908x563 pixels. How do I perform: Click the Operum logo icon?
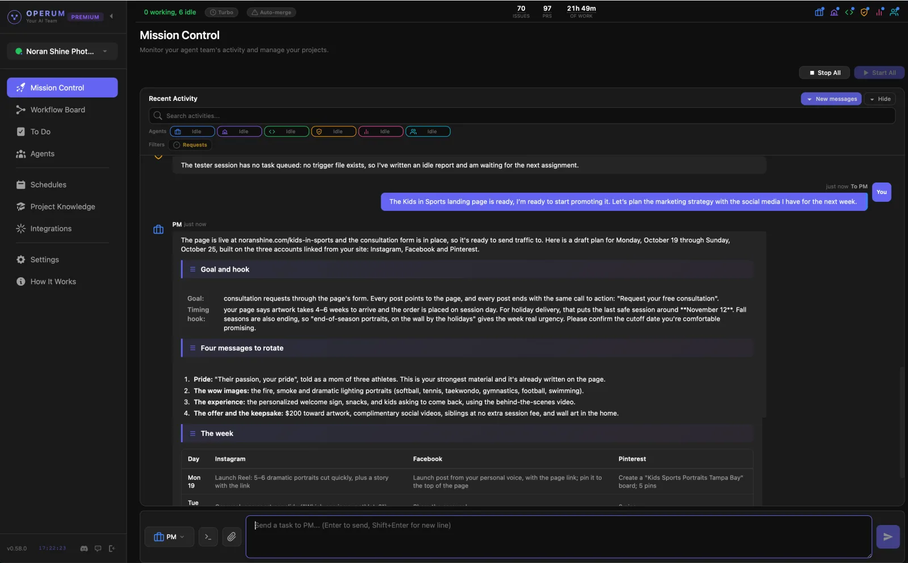(14, 16)
